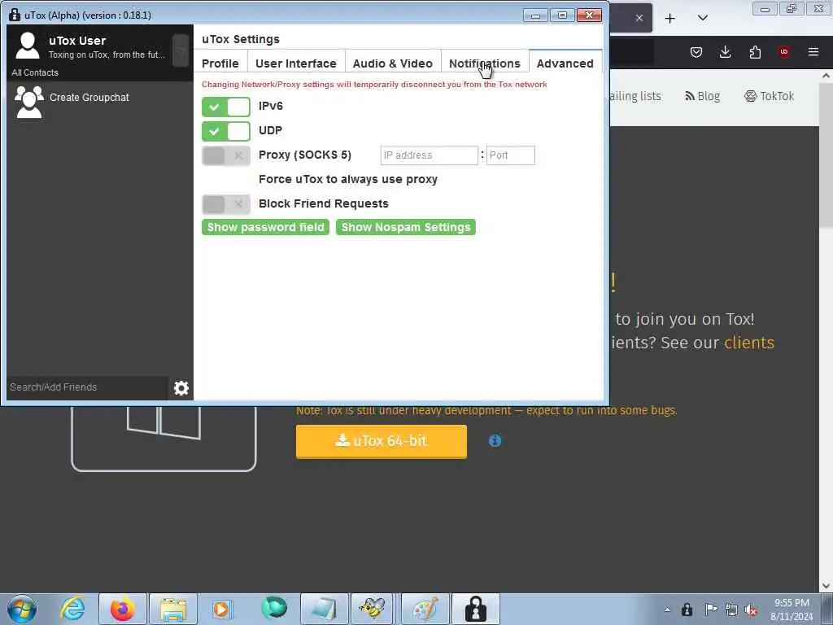
Task: Click the Firefox taskbar icon
Action: (x=123, y=609)
